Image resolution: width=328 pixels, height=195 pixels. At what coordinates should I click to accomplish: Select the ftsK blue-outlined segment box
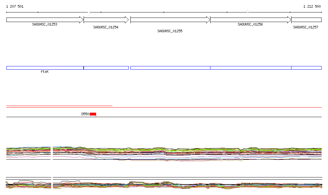[45, 68]
